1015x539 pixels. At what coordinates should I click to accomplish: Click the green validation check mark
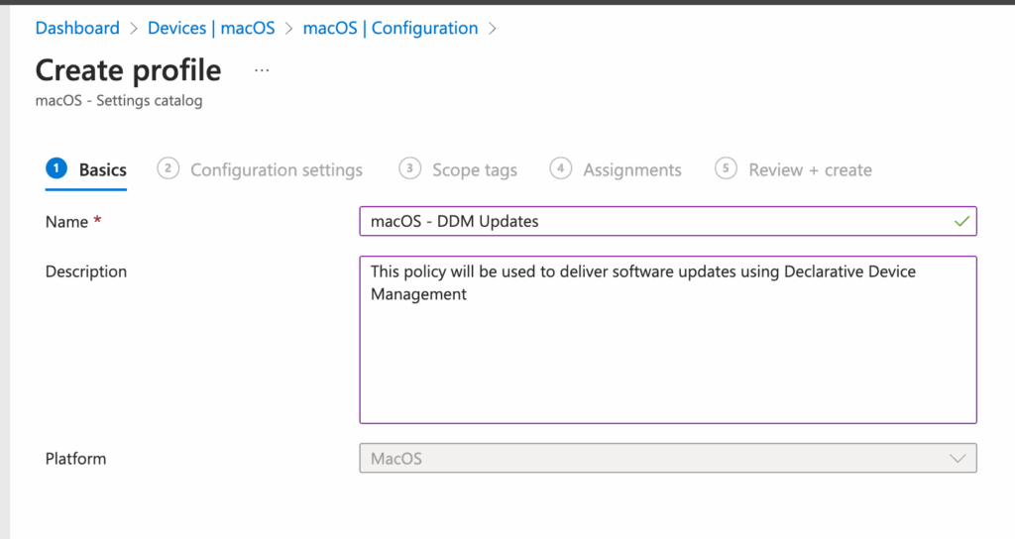(960, 221)
